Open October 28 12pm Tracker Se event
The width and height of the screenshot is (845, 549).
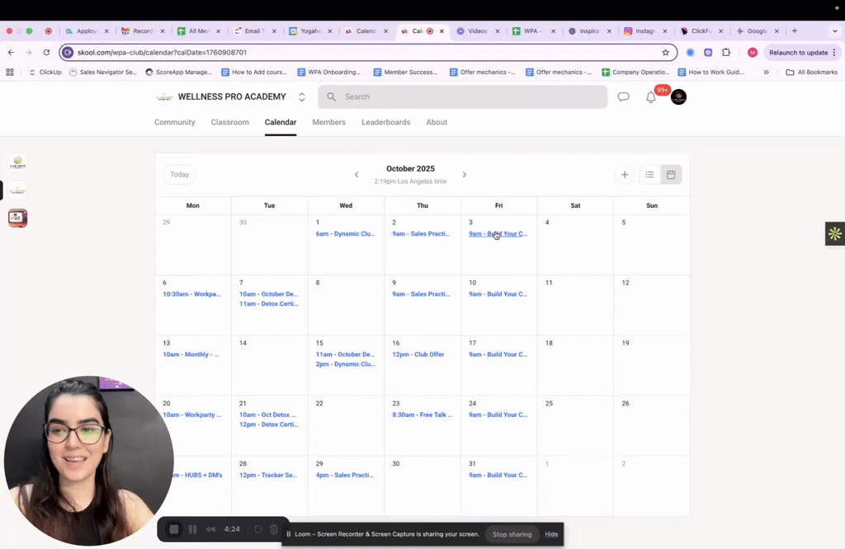(x=268, y=475)
